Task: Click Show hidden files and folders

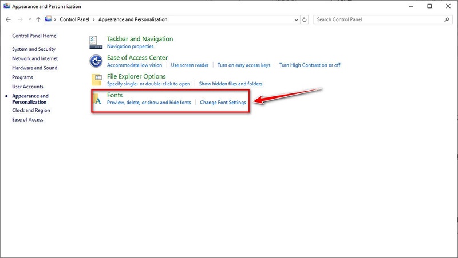Action: [x=230, y=84]
